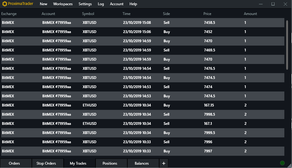Select the trade priced at 7458.5

[x=143, y=23]
